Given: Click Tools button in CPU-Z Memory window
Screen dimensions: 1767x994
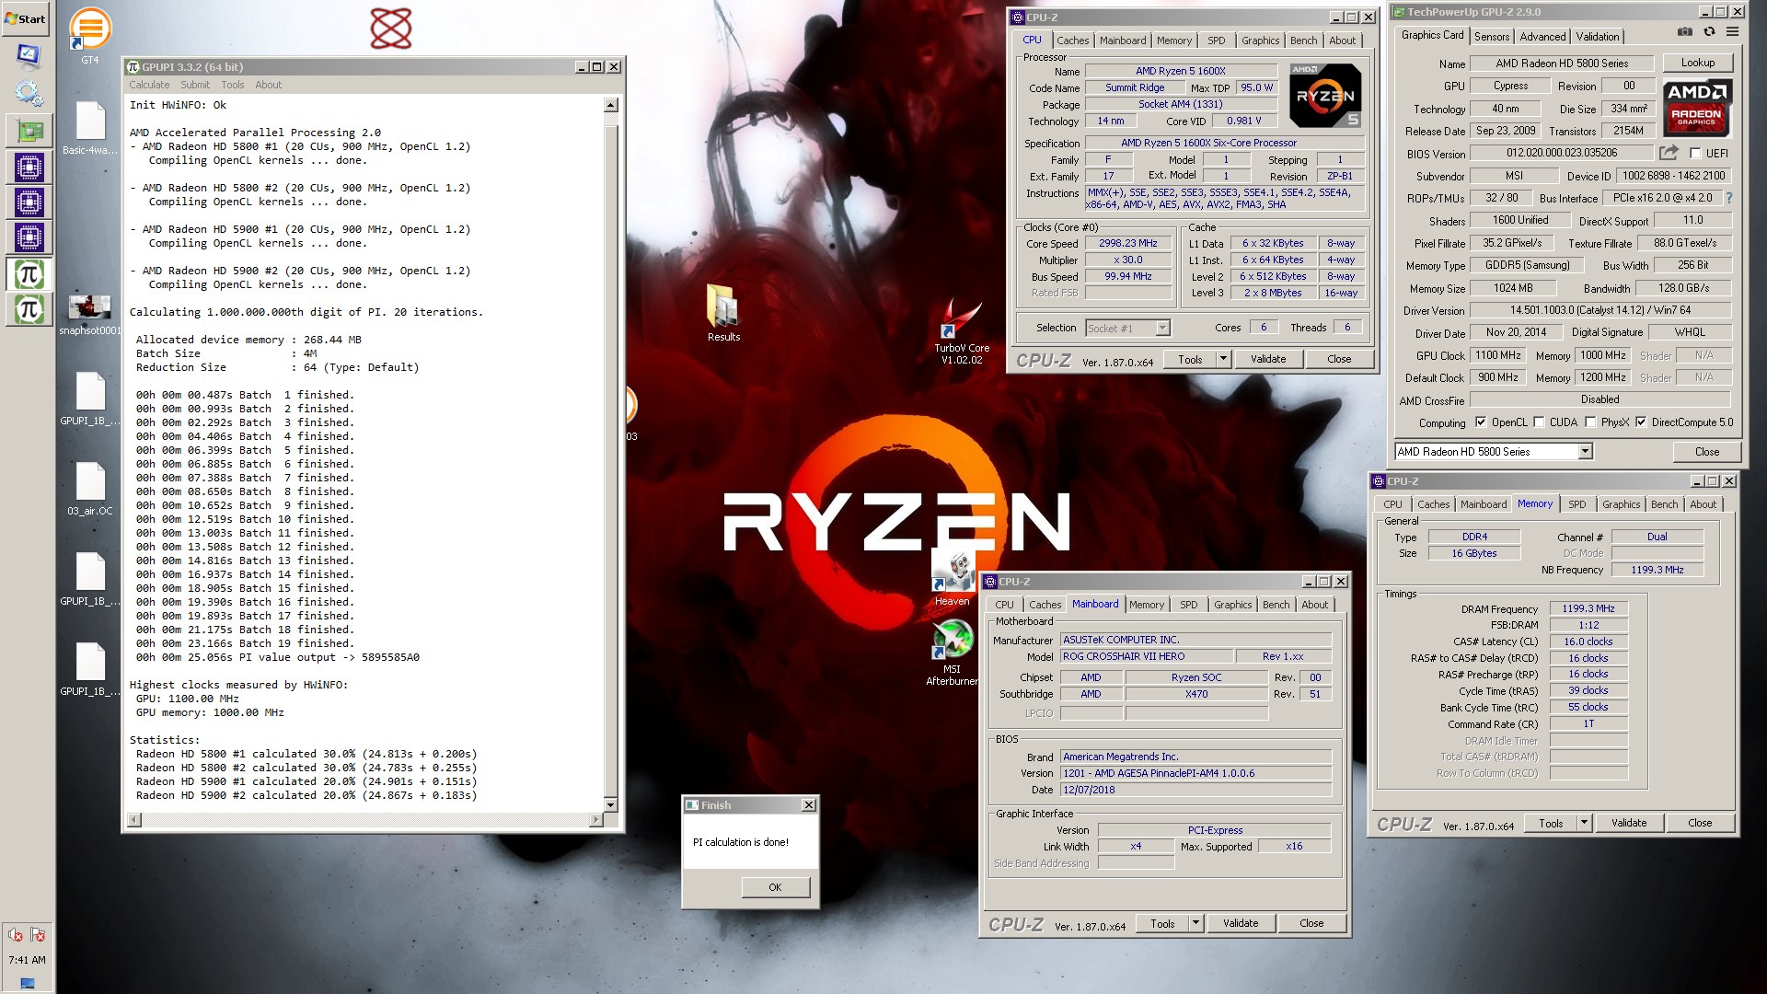Looking at the screenshot, I should click(x=1551, y=823).
